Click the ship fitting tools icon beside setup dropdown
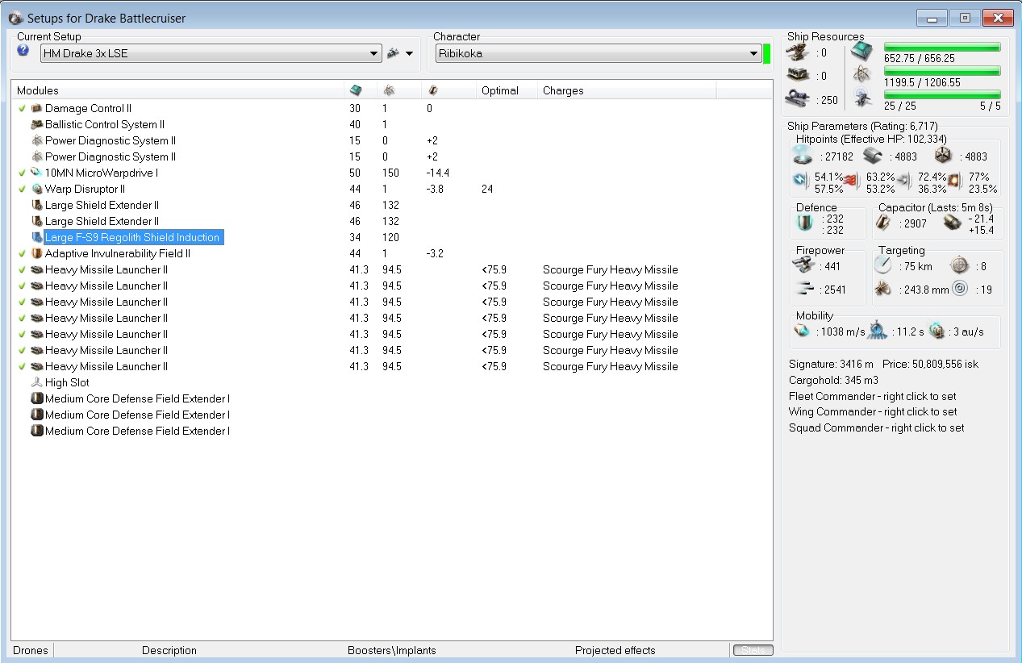1022x663 pixels. [393, 53]
